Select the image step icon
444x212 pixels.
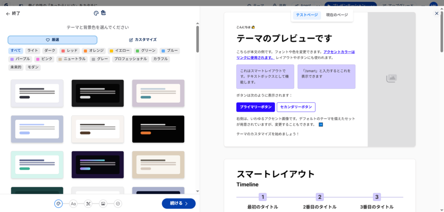(103, 203)
